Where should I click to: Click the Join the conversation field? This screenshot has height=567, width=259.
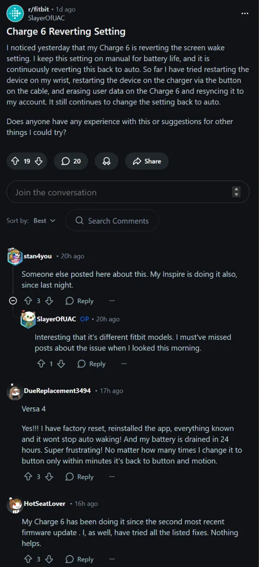coord(117,192)
